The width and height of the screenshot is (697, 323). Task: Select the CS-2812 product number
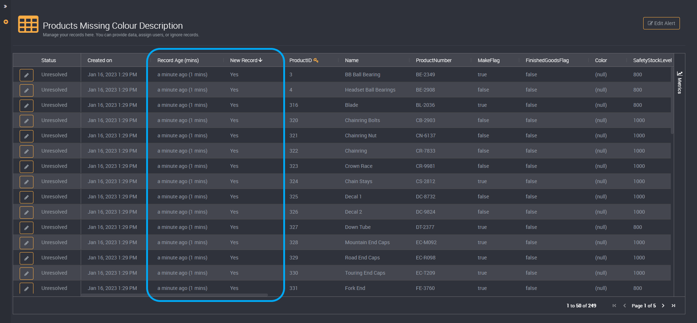(425, 181)
